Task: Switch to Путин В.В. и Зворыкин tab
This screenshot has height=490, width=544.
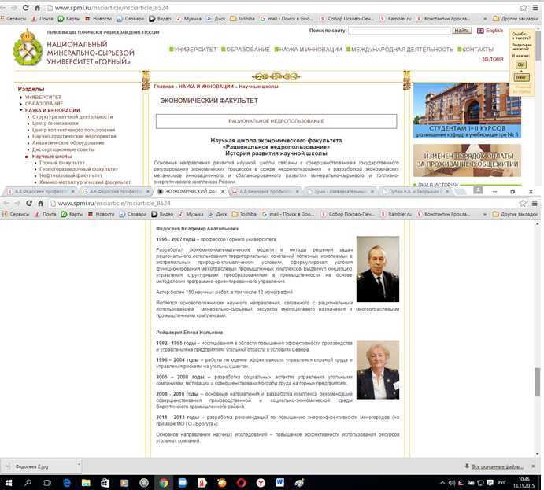Action: pos(415,191)
